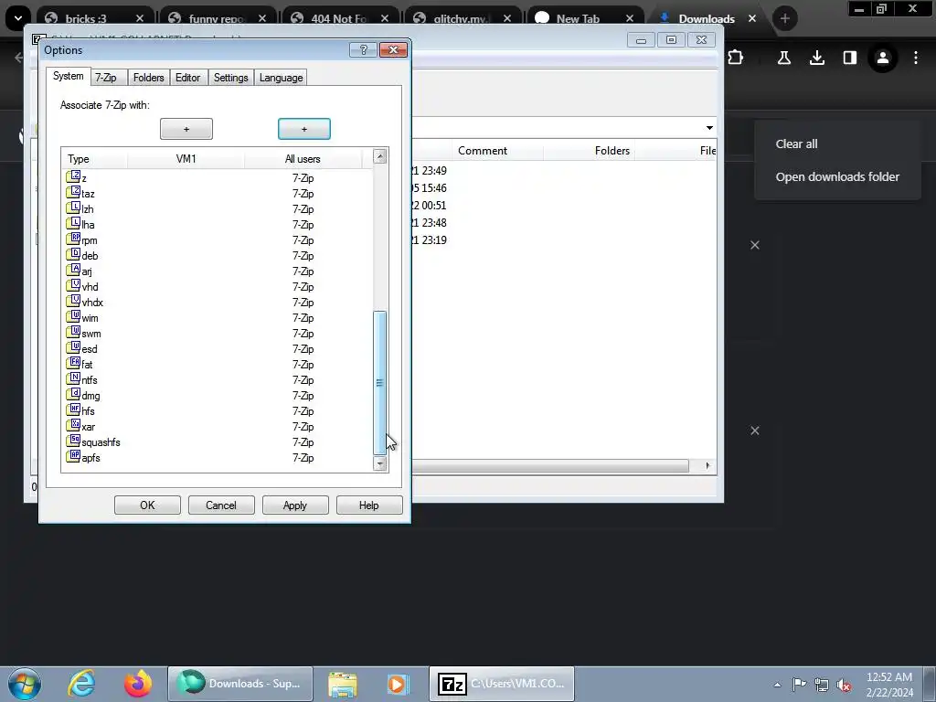The width and height of the screenshot is (936, 702).
Task: Open Windows Media Player taskbar icon
Action: point(398,684)
